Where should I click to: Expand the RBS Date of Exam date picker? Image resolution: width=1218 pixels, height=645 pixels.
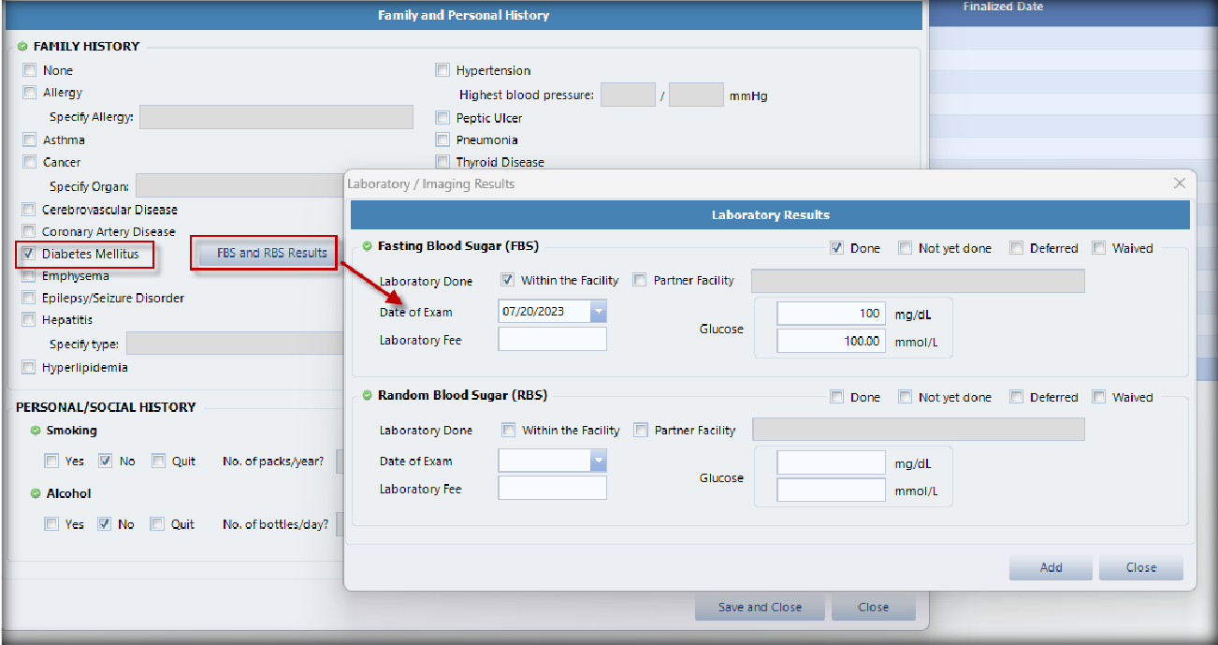(x=598, y=461)
